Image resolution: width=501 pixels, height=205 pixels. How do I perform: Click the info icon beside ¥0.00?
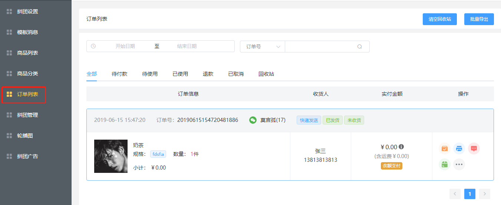pyautogui.click(x=401, y=147)
